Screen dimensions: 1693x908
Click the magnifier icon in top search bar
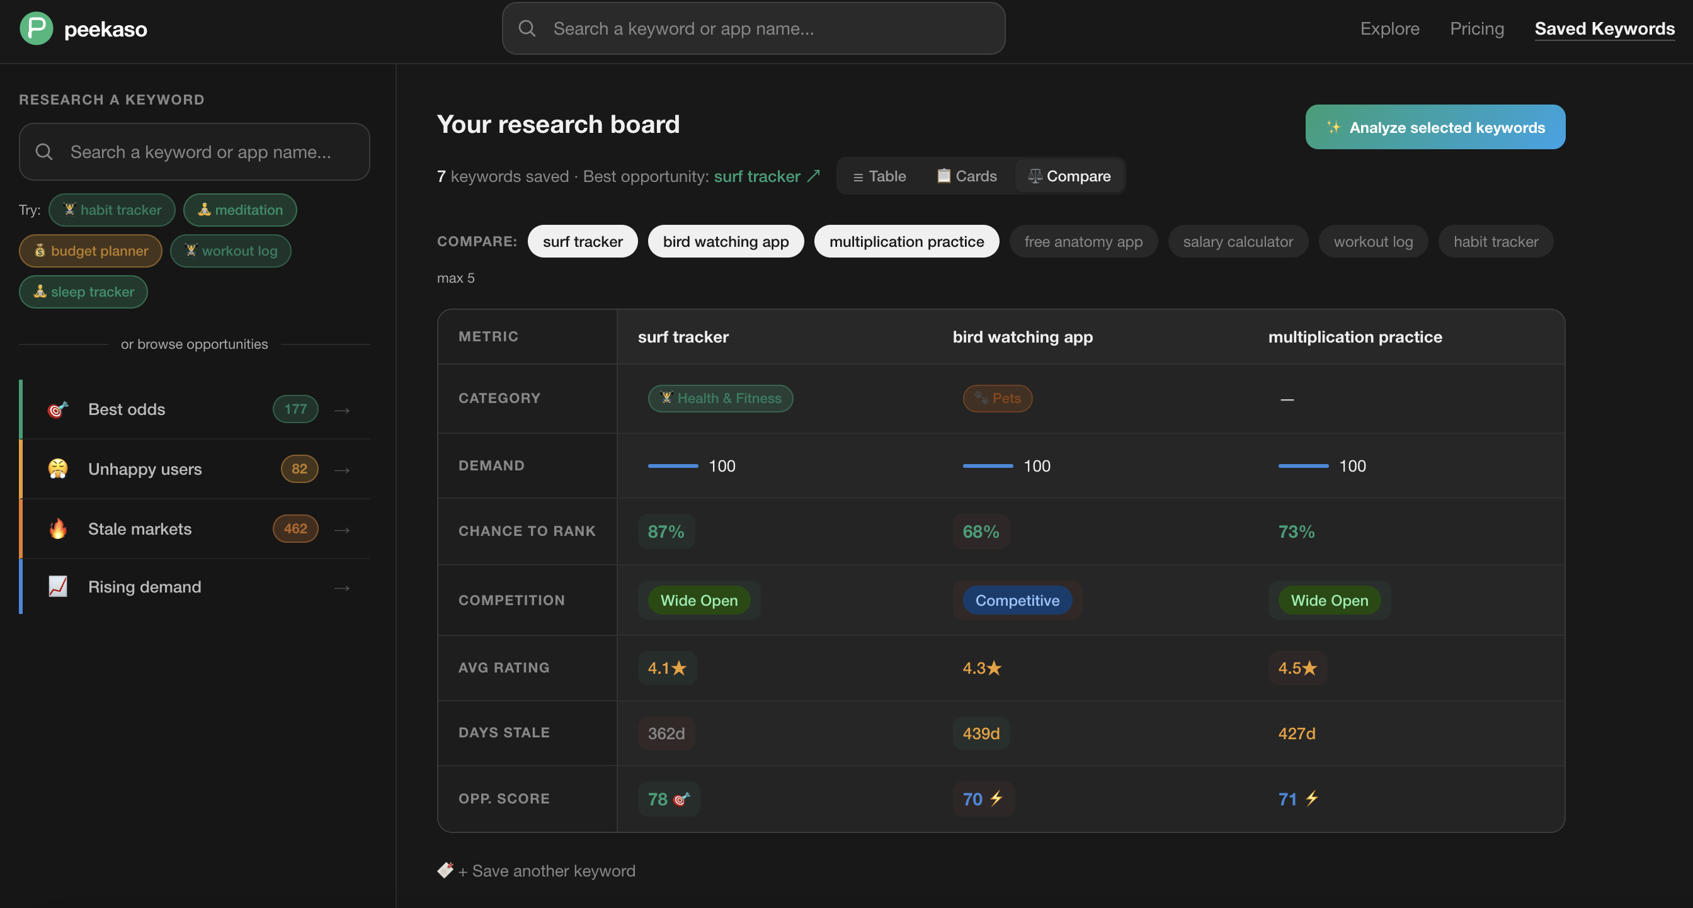pyautogui.click(x=527, y=28)
